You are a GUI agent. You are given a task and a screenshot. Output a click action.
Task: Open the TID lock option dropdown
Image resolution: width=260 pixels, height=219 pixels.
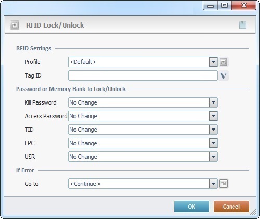tap(213, 130)
